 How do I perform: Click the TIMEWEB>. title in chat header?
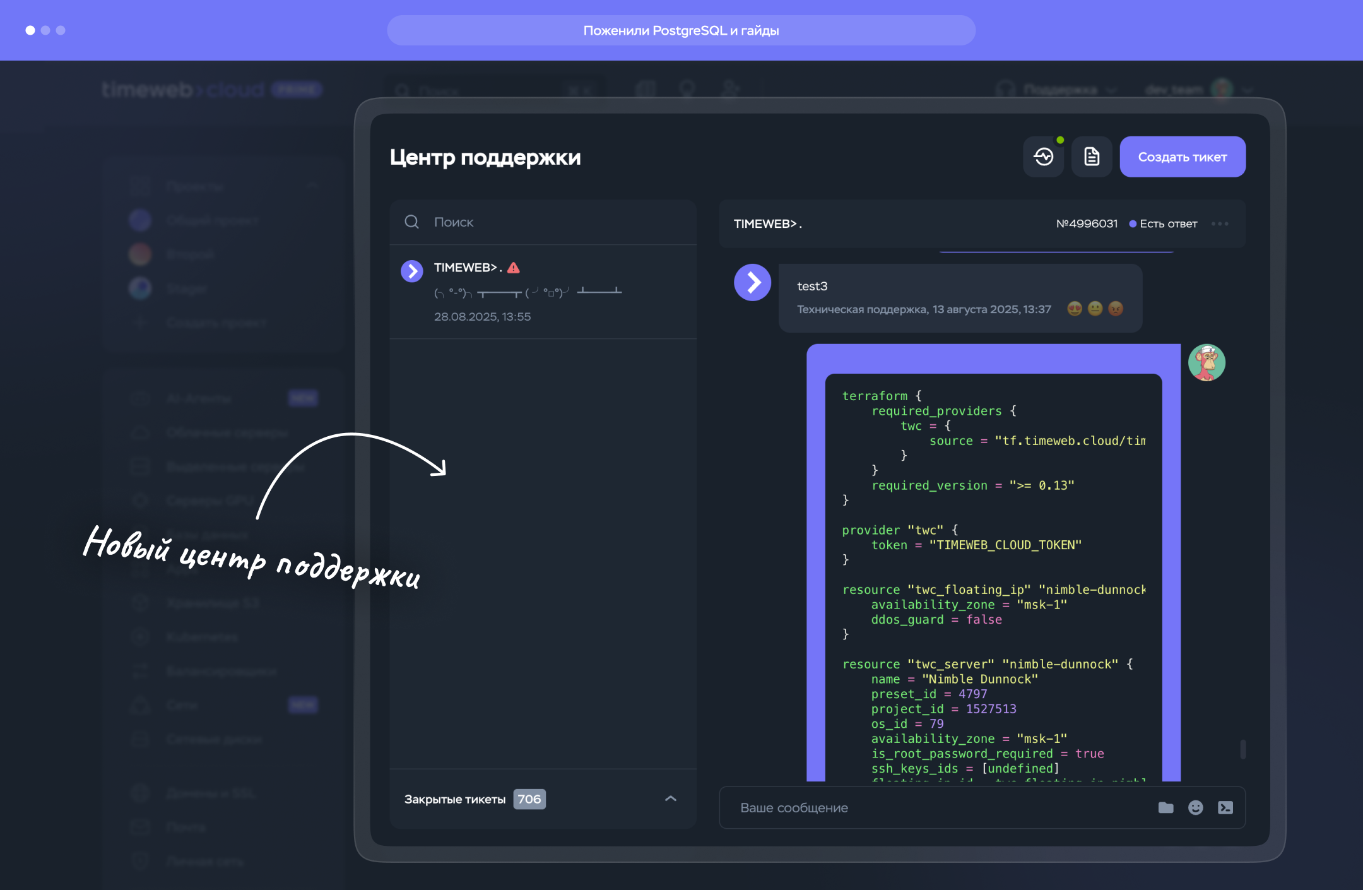767,223
